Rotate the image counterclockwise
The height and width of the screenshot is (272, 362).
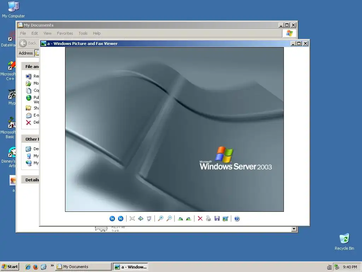(189, 219)
